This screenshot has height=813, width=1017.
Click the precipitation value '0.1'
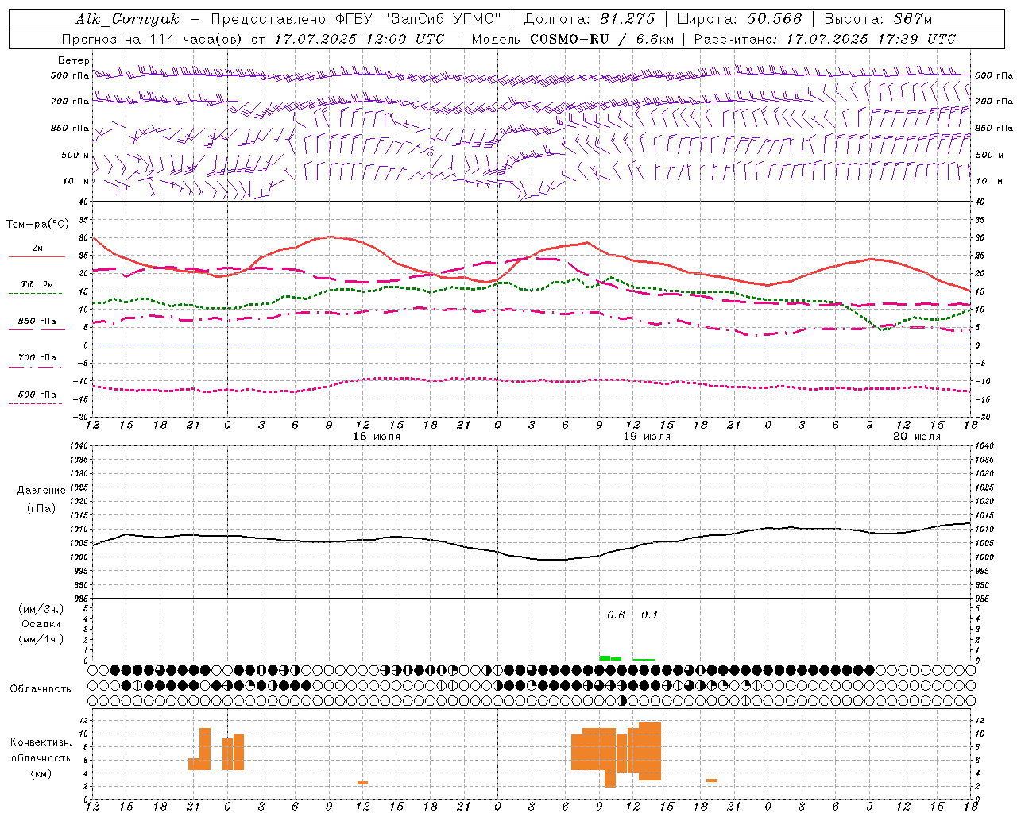click(x=649, y=615)
